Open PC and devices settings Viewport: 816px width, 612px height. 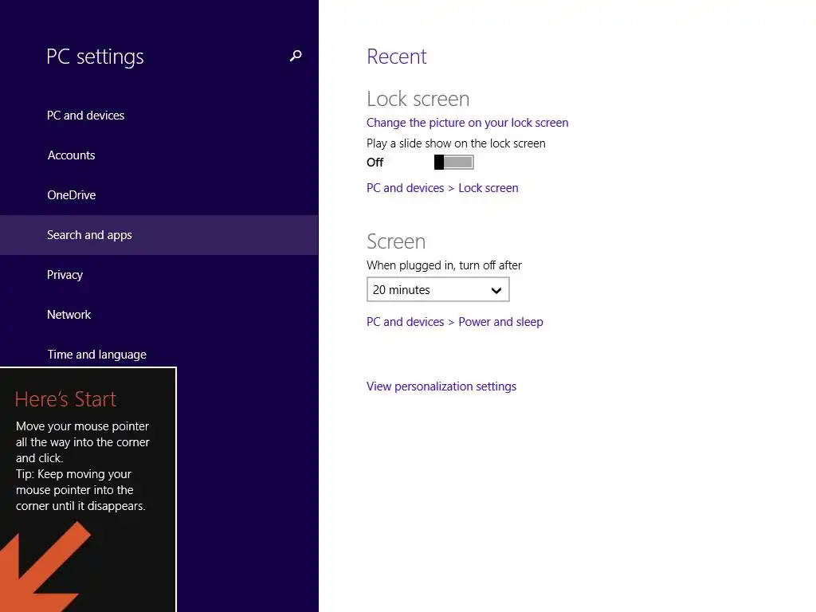coord(85,116)
